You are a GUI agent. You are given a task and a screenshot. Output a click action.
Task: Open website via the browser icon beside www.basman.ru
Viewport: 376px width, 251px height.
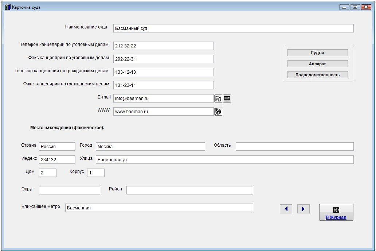pyautogui.click(x=218, y=111)
